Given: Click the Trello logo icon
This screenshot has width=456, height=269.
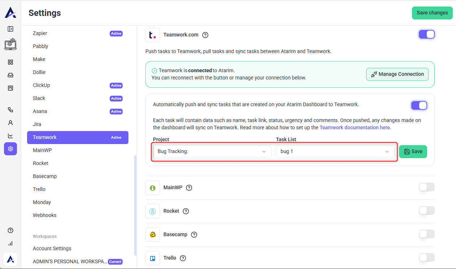Looking at the screenshot, I should click(153, 258).
